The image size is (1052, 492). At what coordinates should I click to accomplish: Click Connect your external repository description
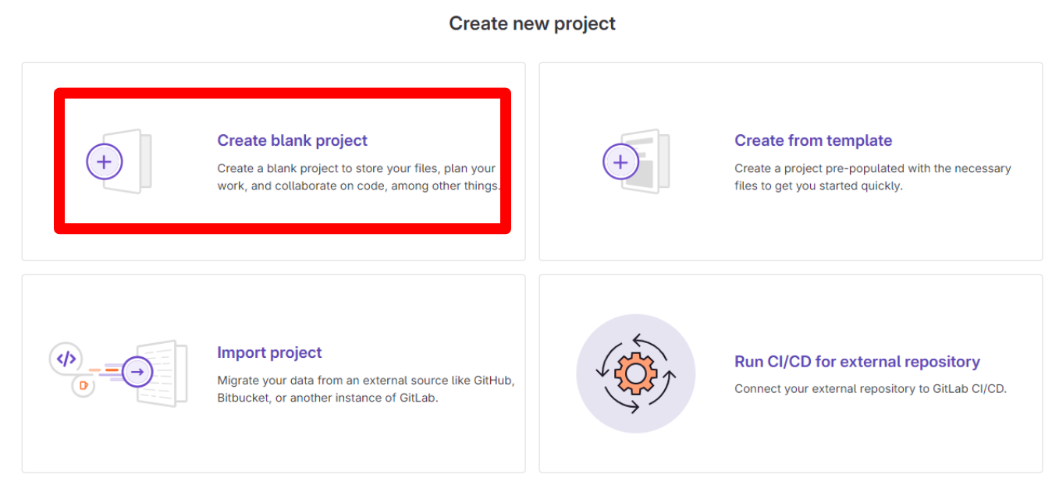pos(870,388)
